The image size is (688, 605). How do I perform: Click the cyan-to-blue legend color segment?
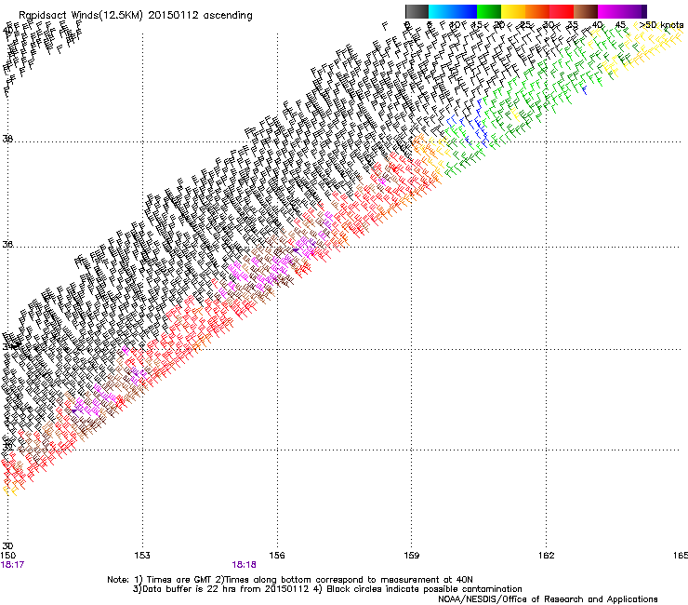click(453, 11)
